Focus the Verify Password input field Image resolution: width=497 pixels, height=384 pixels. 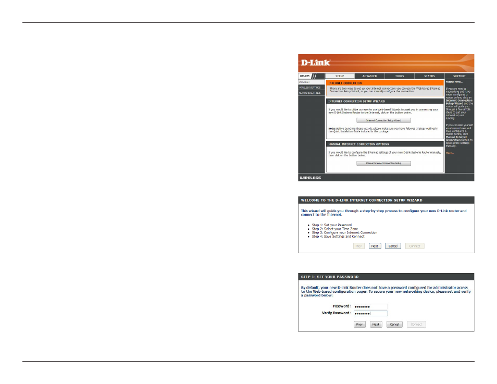[370, 313]
